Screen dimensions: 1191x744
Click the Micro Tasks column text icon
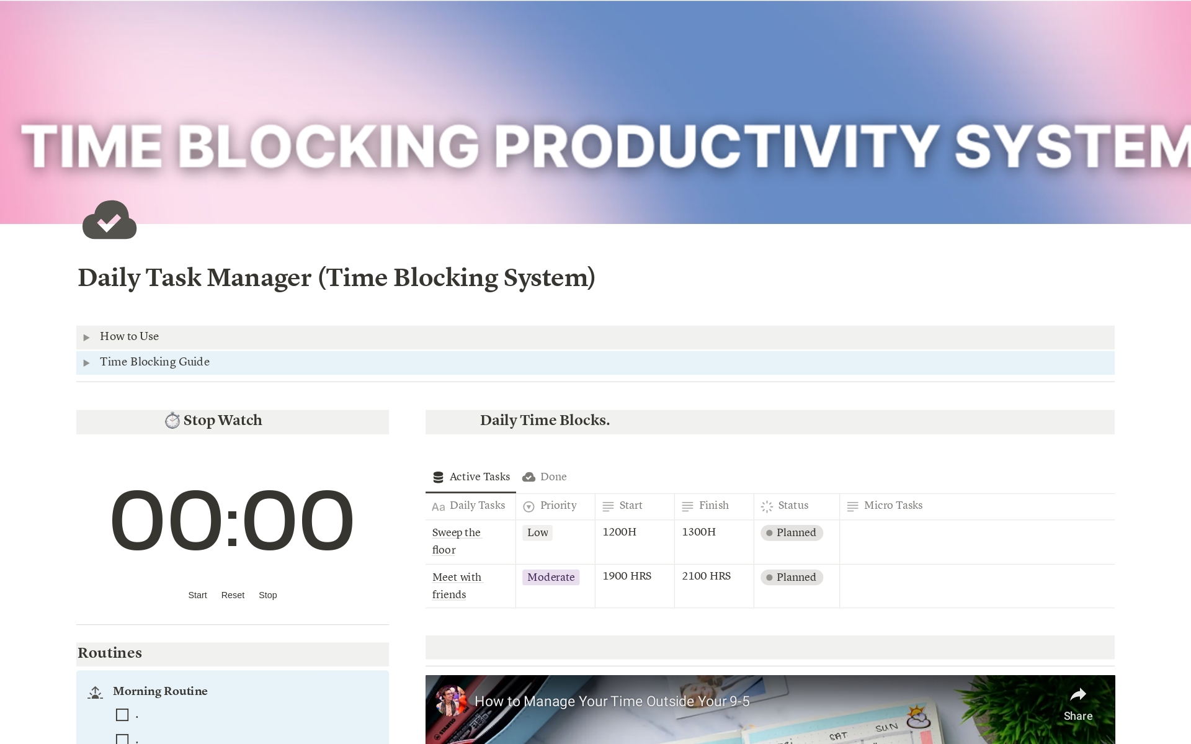(852, 506)
